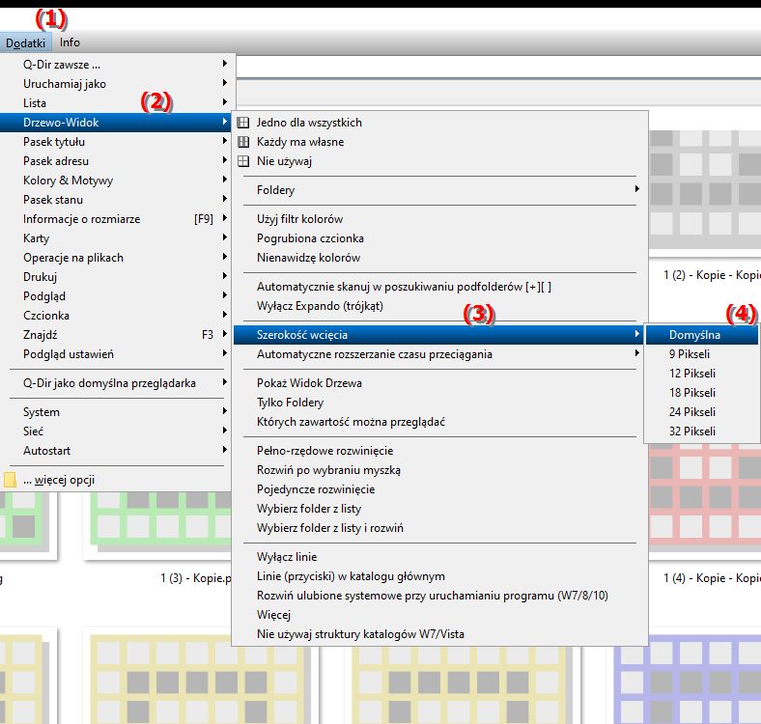761x724 pixels.
Task: Open the 'Karty' submenu
Action: tap(117, 238)
